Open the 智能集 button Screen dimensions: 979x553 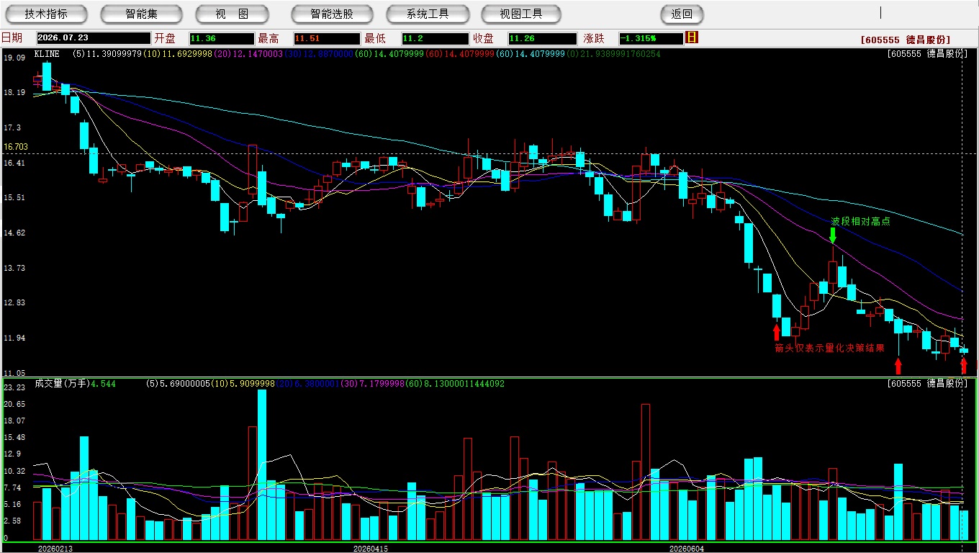[141, 14]
